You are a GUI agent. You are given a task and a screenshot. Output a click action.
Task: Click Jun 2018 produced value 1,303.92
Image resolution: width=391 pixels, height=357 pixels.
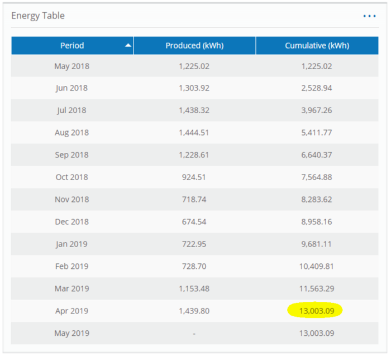pyautogui.click(x=194, y=88)
